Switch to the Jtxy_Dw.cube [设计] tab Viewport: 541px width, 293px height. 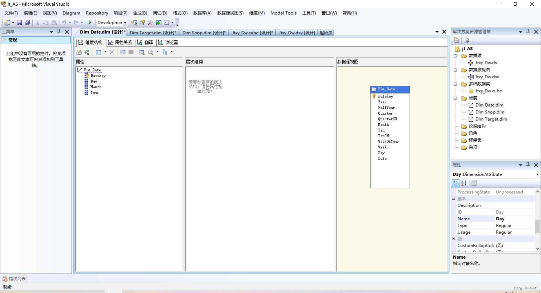pyautogui.click(x=252, y=33)
